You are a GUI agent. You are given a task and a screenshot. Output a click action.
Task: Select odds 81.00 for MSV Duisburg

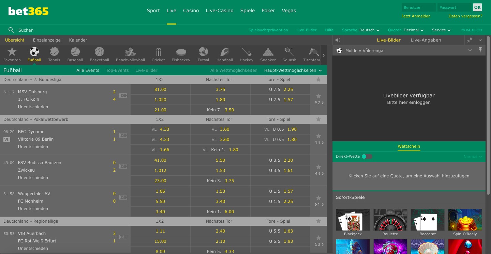coord(160,90)
